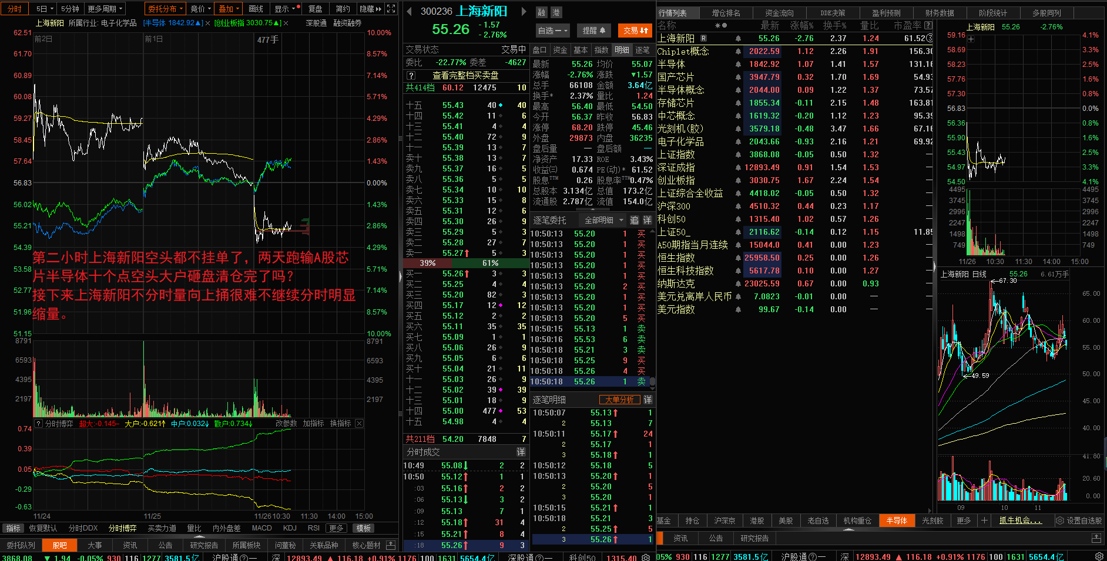Pop out the bottom info panel
Image resolution: width=1107 pixels, height=561 pixels.
pos(391,545)
